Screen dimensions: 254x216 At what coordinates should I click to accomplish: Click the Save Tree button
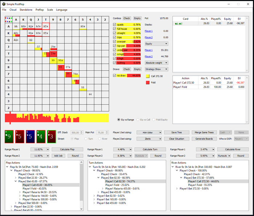[x=176, y=133]
